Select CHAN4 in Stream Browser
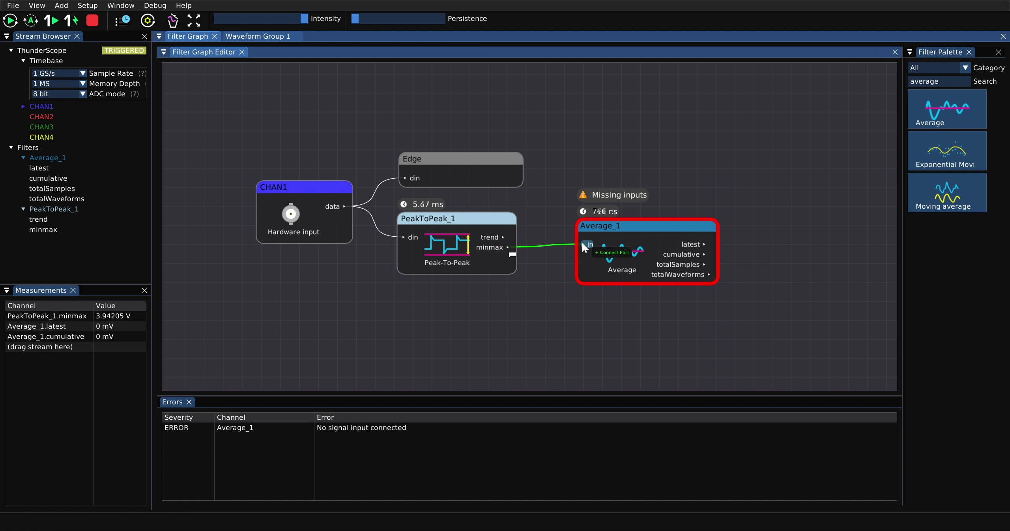This screenshot has height=531, width=1010. [41, 137]
